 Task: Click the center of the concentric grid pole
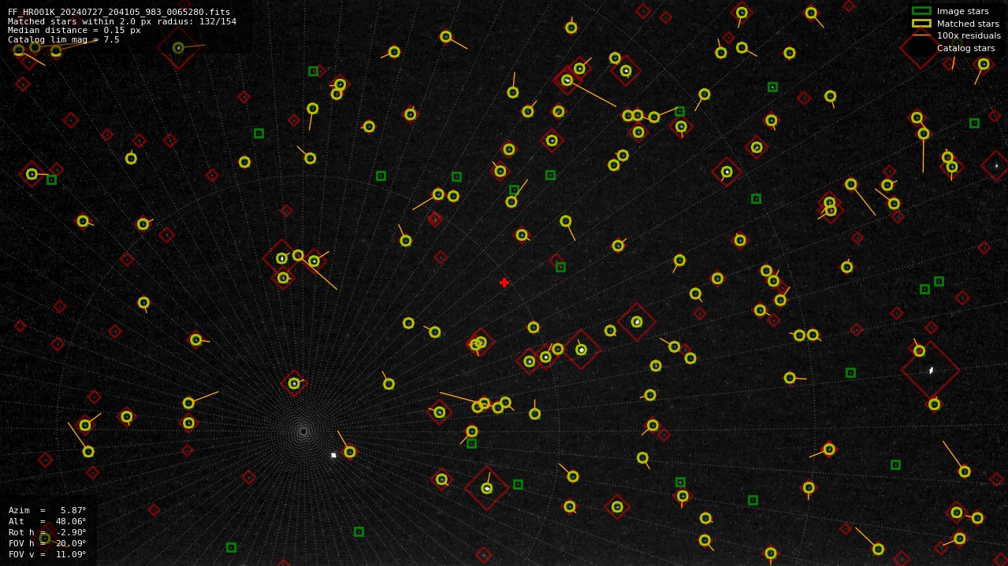303,431
